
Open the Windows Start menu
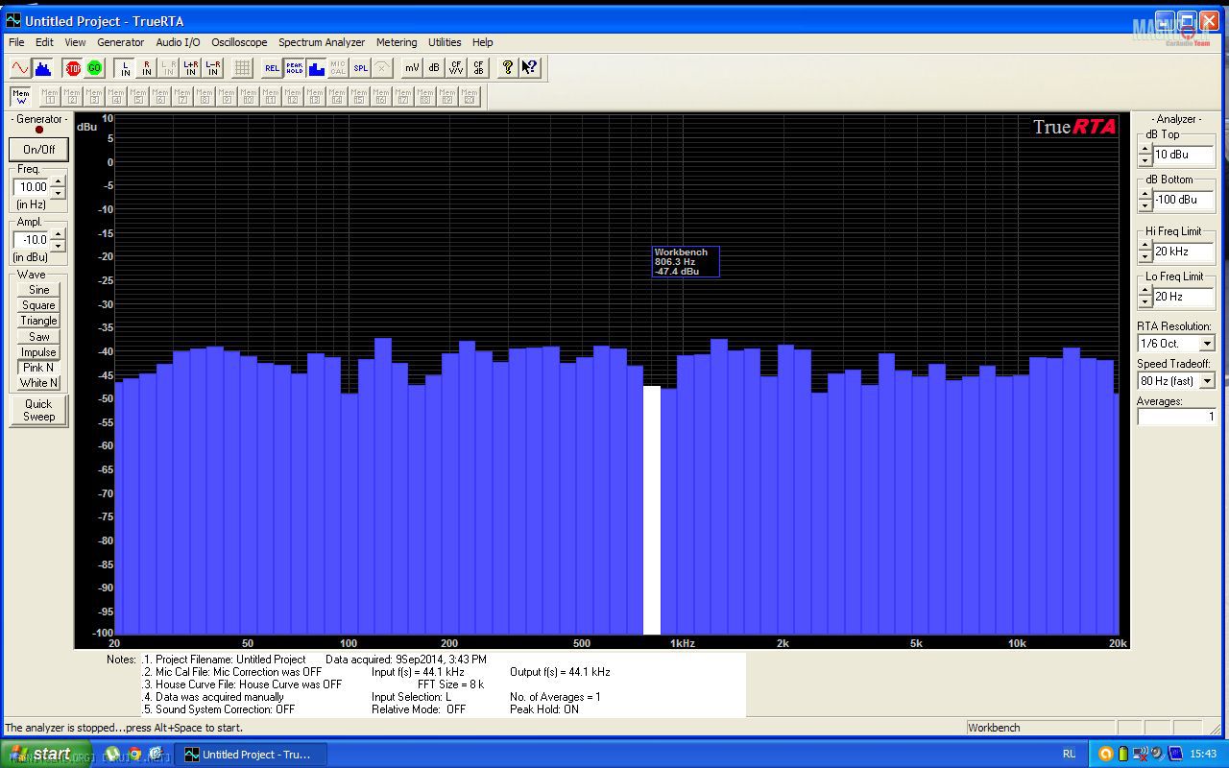(x=46, y=754)
